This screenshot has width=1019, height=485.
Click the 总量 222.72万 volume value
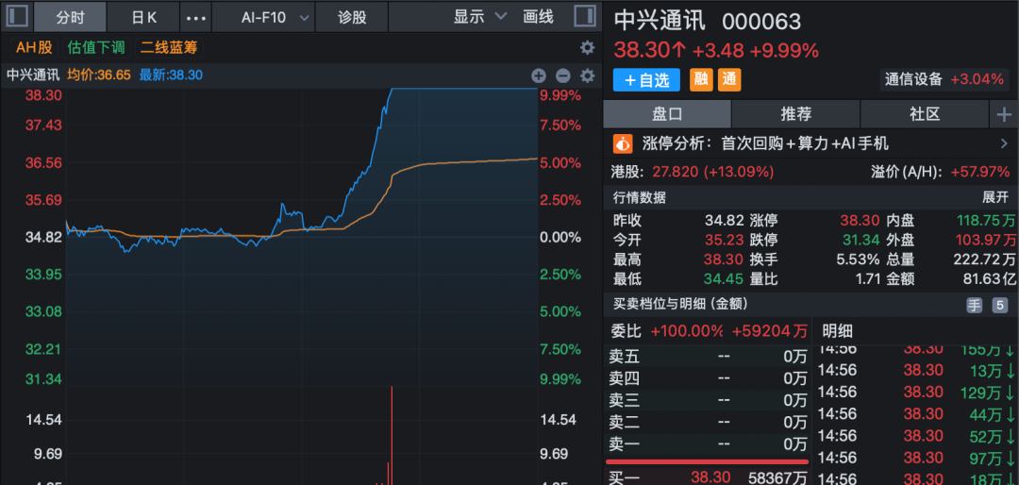[x=984, y=259]
